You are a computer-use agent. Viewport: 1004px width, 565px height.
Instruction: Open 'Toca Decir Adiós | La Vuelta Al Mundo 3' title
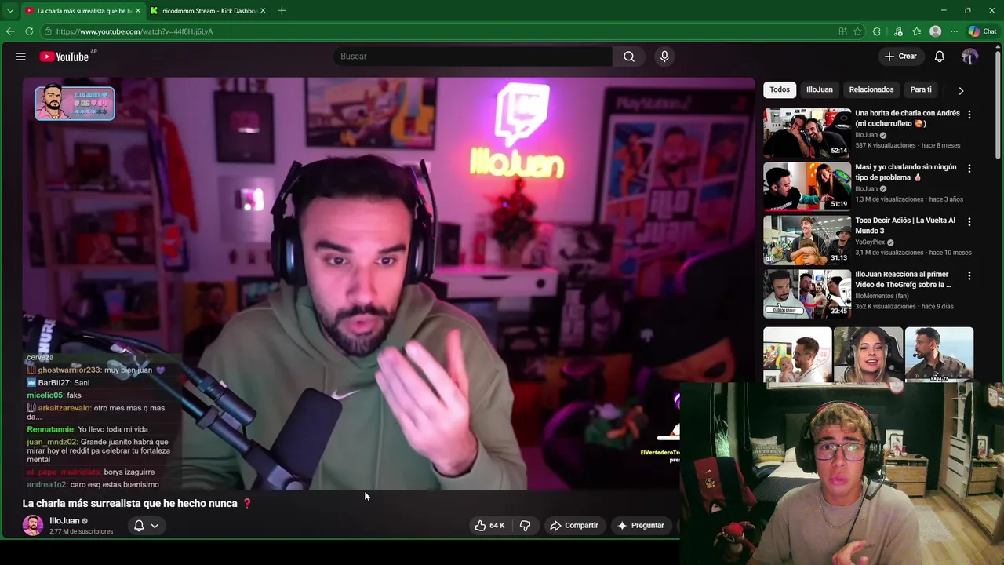pos(905,226)
